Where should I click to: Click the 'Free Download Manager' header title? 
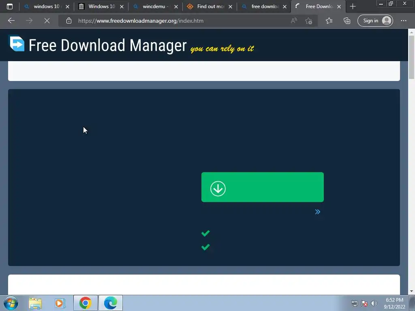pos(107,45)
